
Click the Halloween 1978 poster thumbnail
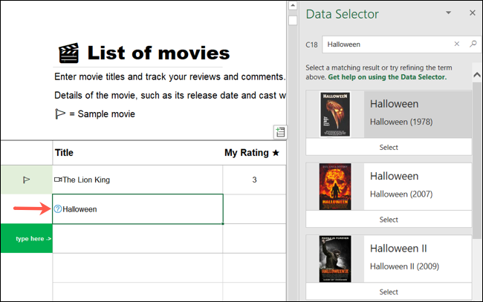click(334, 114)
